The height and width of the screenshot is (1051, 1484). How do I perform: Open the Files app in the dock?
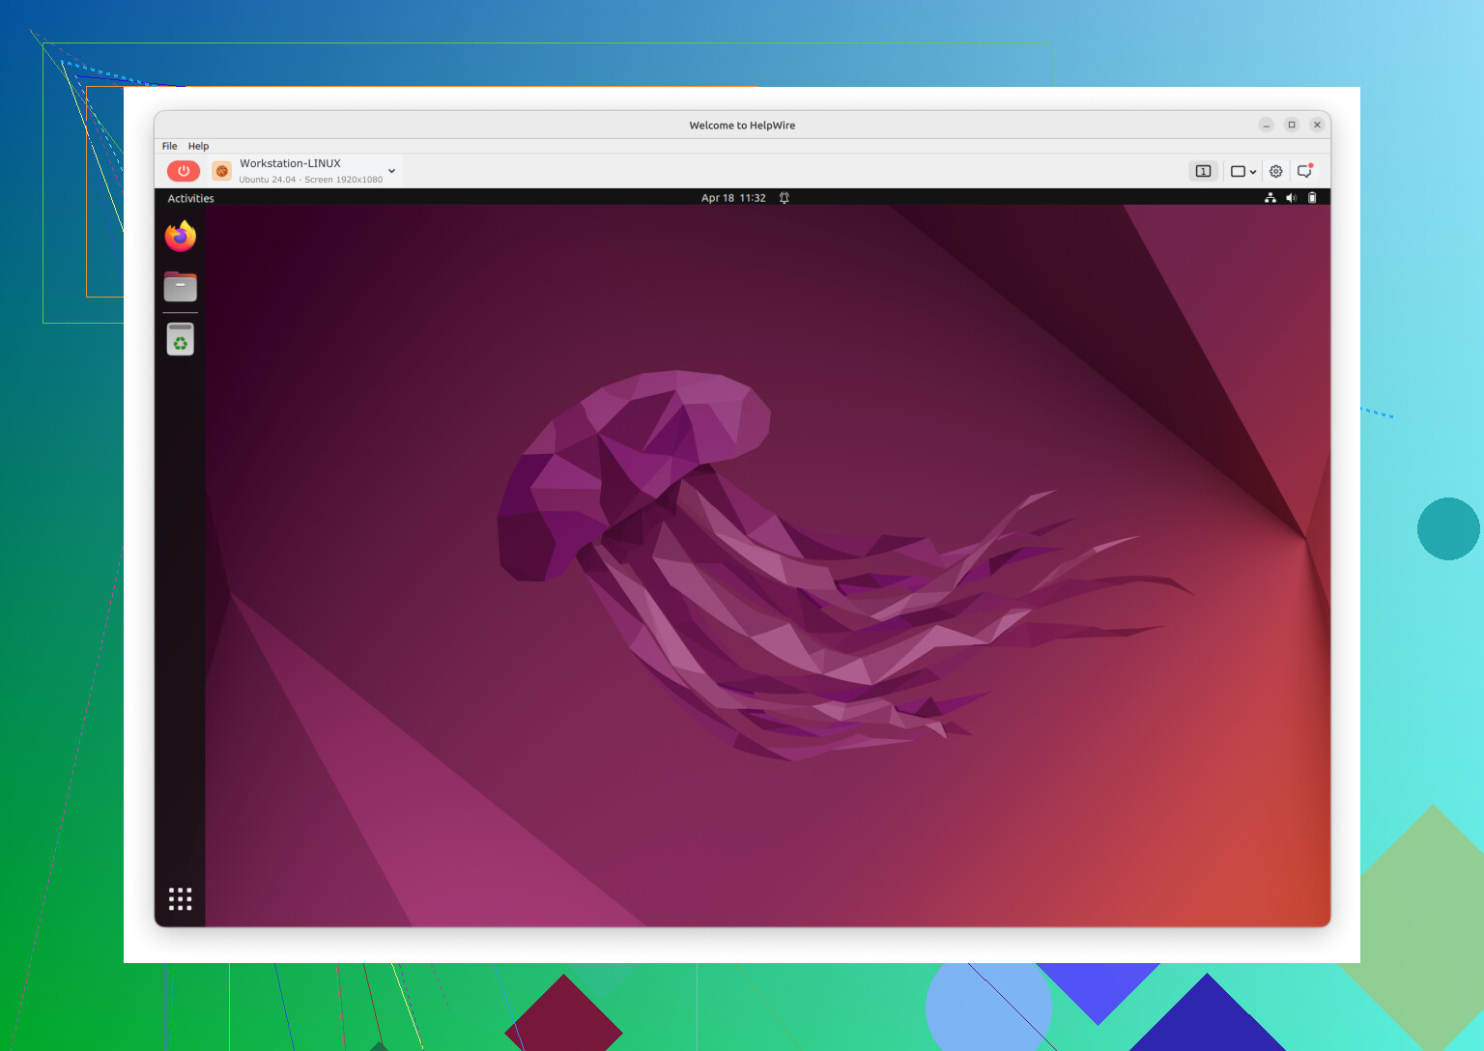click(181, 287)
